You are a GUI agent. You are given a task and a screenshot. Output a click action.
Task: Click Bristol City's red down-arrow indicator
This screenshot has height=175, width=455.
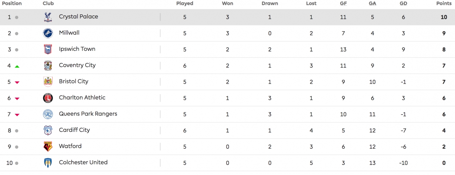pyautogui.click(x=17, y=83)
